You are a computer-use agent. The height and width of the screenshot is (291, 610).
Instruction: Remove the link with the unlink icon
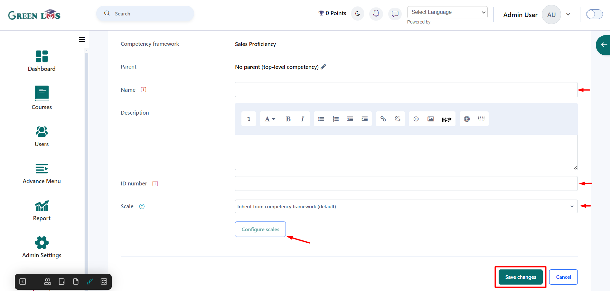point(398,119)
